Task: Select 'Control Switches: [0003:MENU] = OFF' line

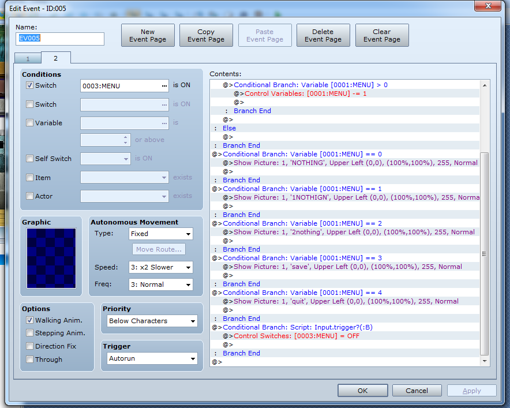Action: point(345,336)
